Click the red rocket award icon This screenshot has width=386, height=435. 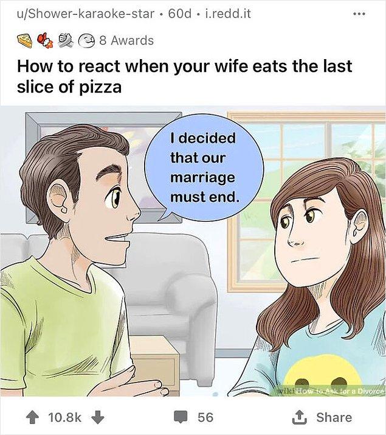click(x=46, y=40)
